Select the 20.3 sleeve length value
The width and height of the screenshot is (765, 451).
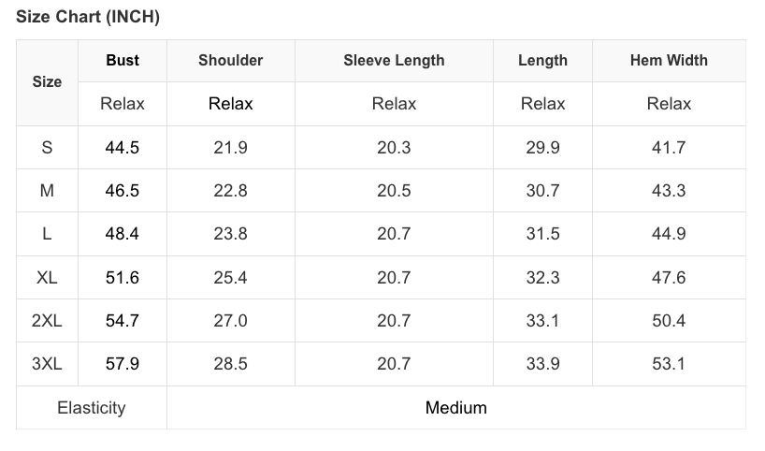pos(394,147)
